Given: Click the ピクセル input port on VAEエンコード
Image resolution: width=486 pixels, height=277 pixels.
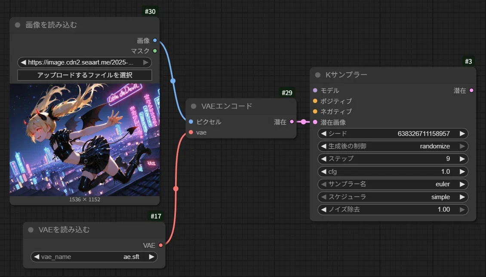Looking at the screenshot, I should click(x=191, y=122).
